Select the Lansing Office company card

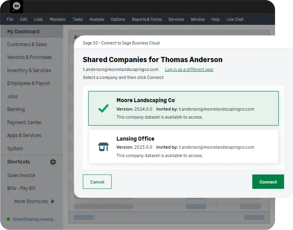click(x=183, y=147)
